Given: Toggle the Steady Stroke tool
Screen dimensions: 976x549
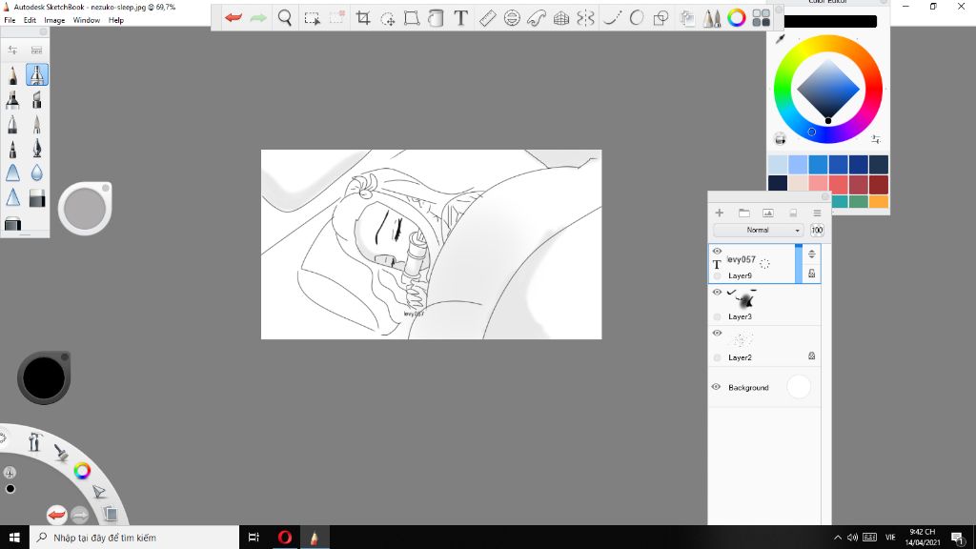Looking at the screenshot, I should click(x=613, y=17).
